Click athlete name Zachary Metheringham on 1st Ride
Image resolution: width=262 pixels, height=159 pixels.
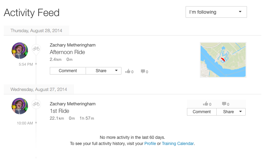(x=73, y=104)
